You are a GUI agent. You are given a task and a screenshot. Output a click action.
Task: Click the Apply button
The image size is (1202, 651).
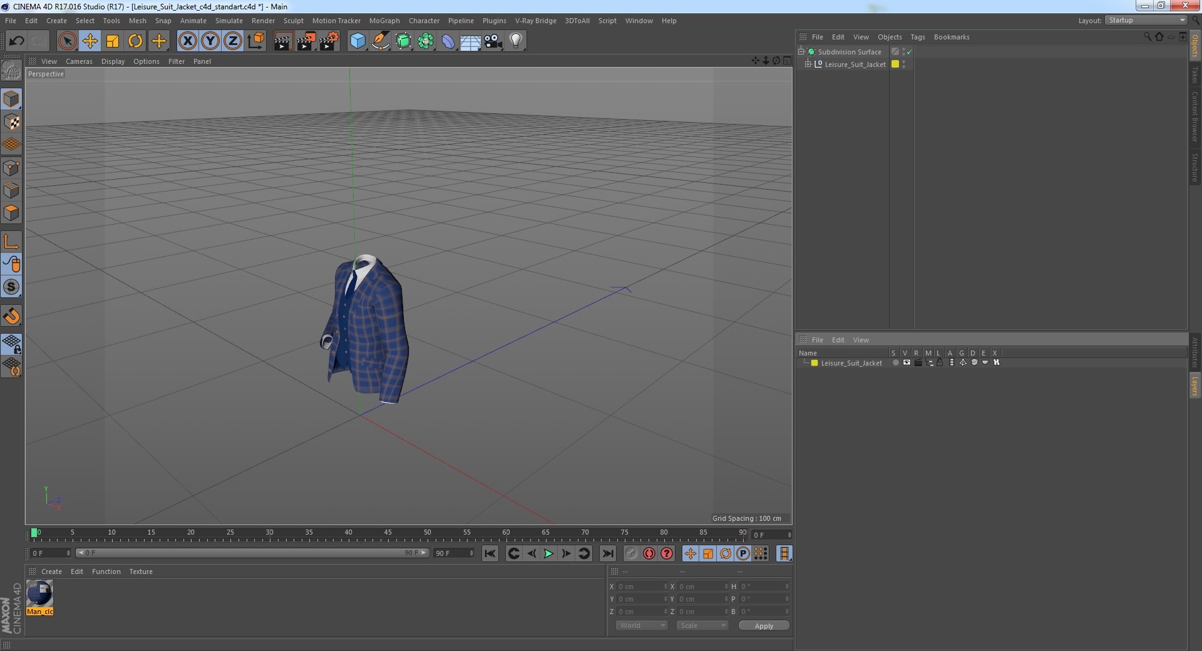pyautogui.click(x=764, y=625)
